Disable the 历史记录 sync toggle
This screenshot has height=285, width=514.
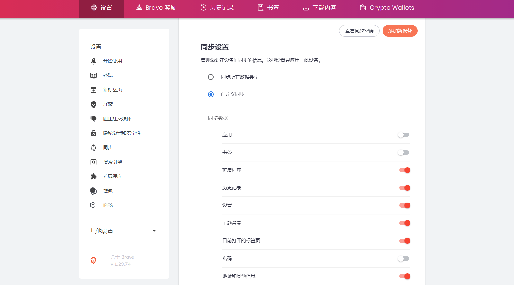(x=405, y=188)
